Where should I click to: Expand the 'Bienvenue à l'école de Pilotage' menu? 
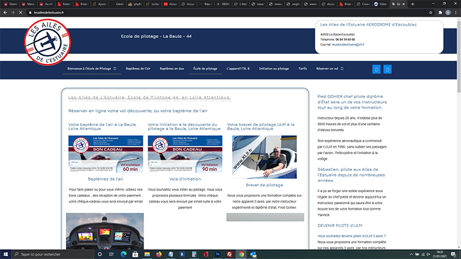(92, 68)
